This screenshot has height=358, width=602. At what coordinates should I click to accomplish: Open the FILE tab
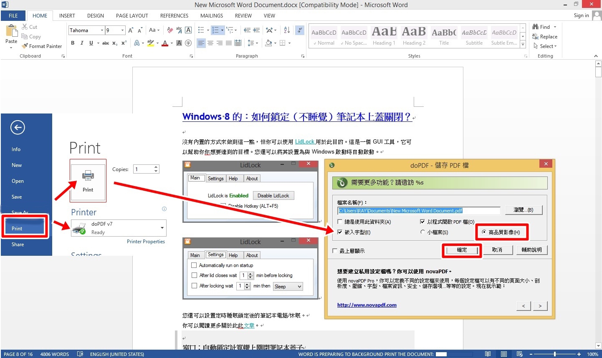point(13,16)
